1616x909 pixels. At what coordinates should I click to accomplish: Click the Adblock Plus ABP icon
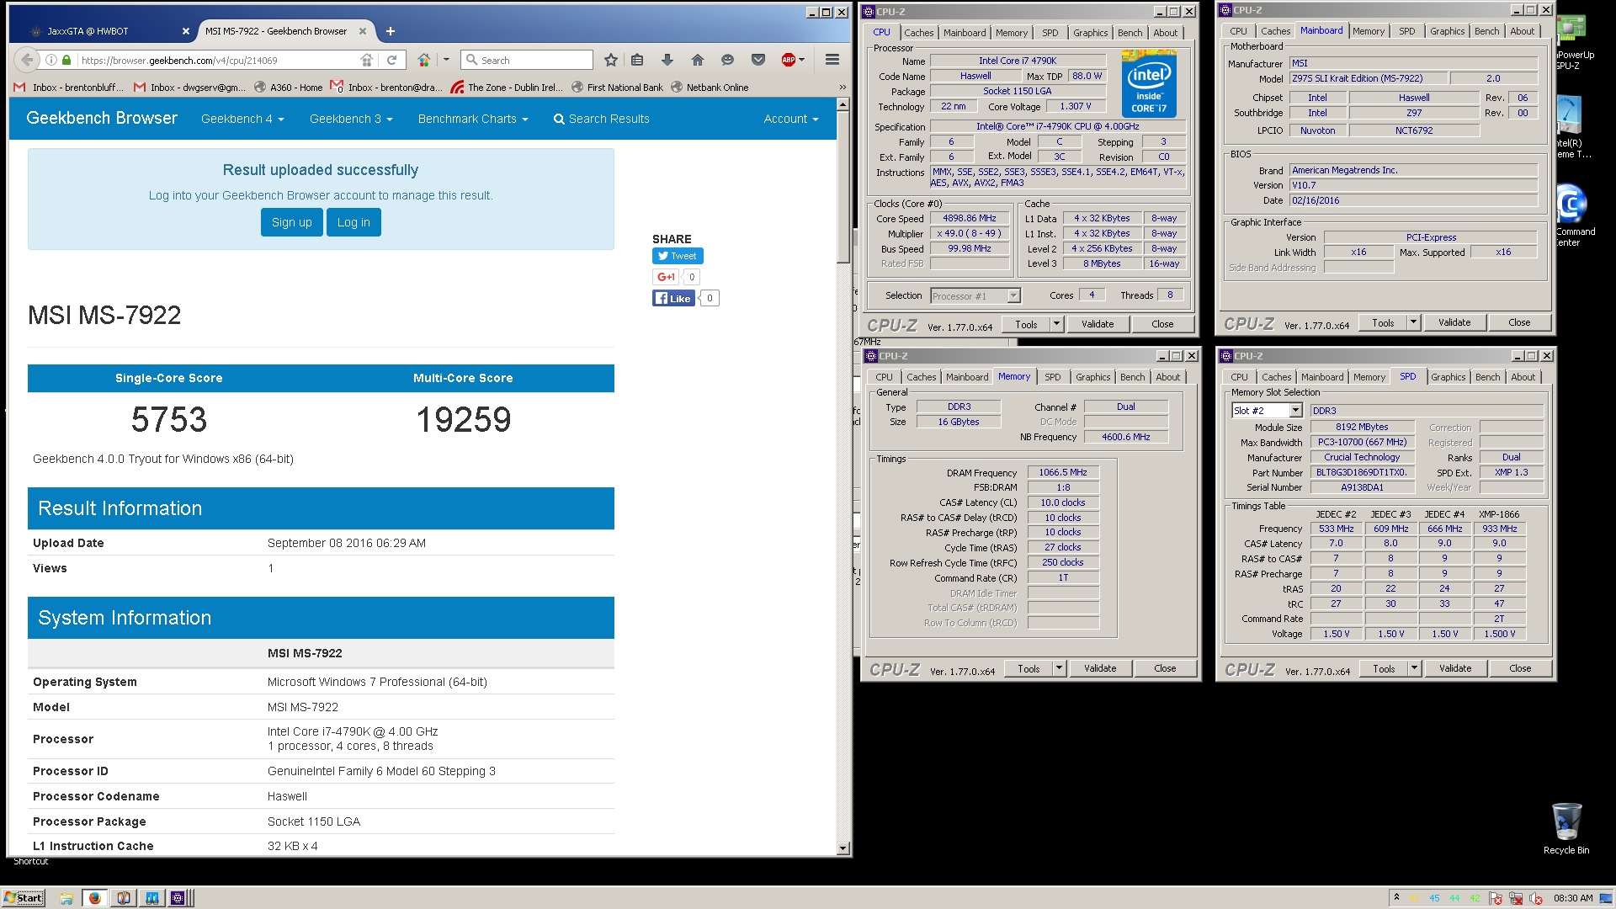[x=789, y=61]
